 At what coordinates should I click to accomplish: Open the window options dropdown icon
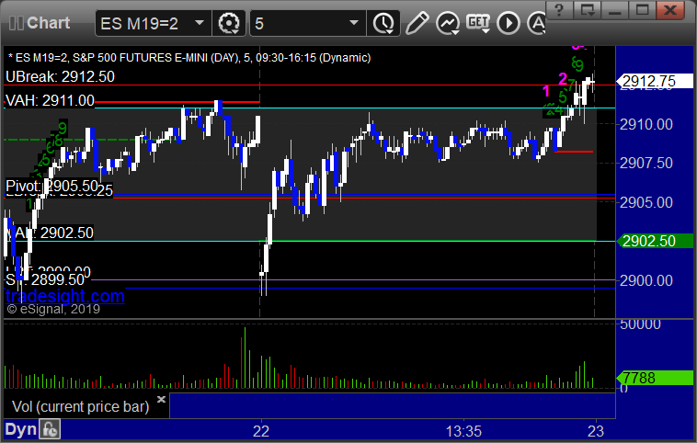[587, 10]
